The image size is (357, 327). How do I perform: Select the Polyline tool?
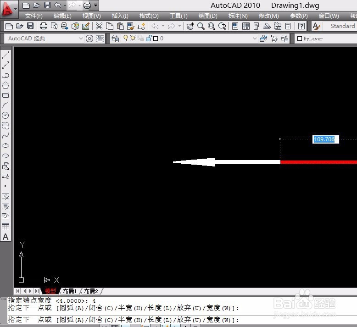(x=6, y=75)
